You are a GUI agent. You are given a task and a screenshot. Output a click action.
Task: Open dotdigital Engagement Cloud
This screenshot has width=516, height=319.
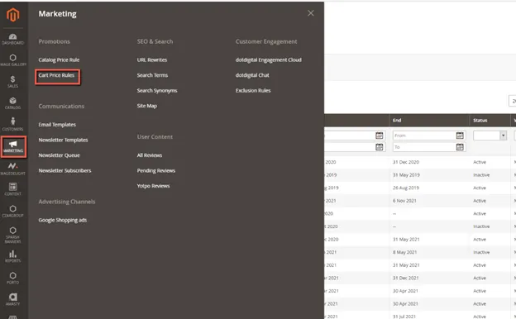[269, 60]
